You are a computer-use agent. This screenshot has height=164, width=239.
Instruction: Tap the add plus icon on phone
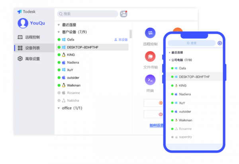click(219, 43)
